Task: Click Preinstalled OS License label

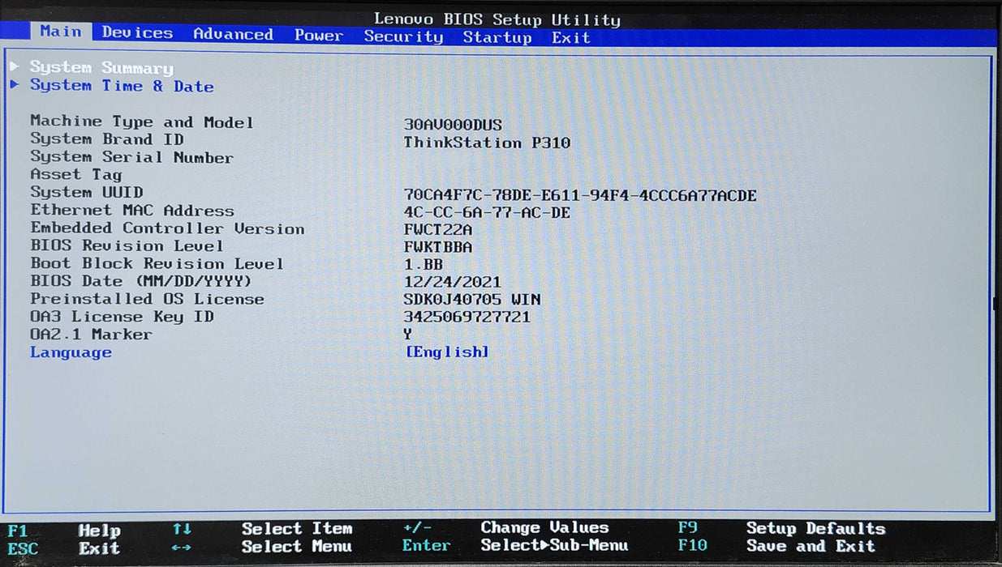Action: [147, 299]
